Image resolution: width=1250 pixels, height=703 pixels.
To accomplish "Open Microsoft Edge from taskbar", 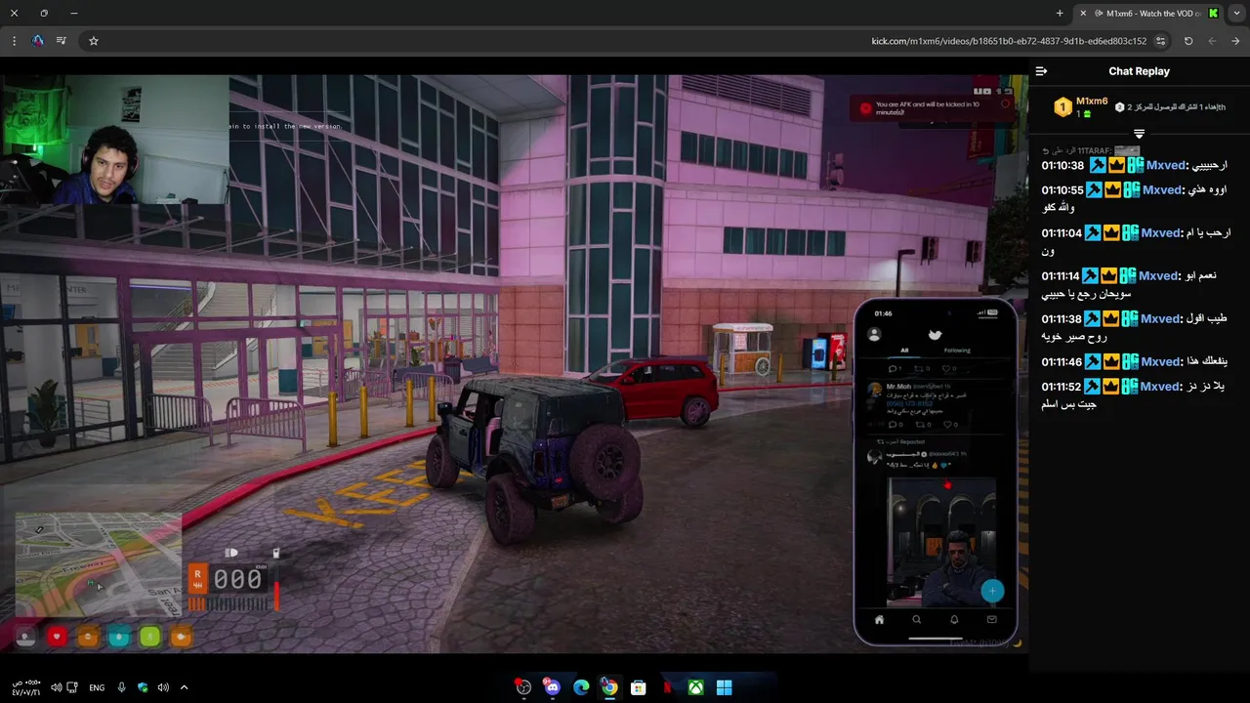I will click(x=581, y=687).
